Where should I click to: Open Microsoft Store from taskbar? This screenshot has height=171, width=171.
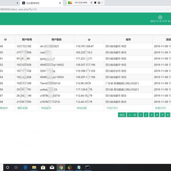pos(43,167)
